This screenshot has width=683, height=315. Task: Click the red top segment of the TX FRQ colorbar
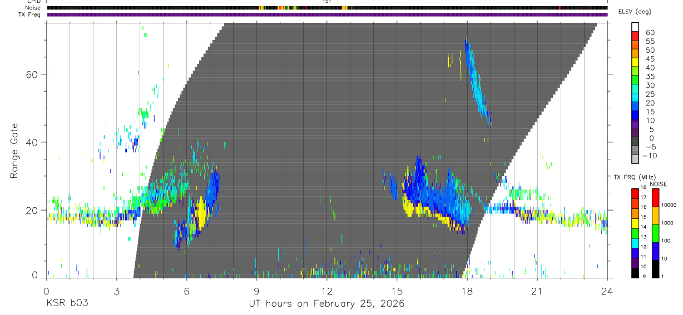click(x=635, y=193)
